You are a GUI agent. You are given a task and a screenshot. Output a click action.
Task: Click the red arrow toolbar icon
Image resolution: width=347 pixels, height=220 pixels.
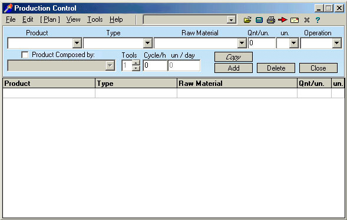click(x=283, y=20)
